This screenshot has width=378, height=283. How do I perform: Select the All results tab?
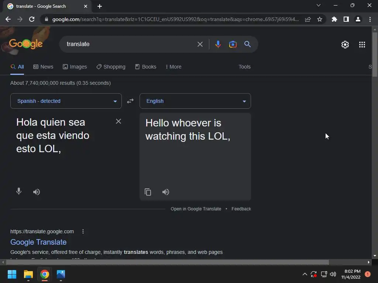coord(17,67)
